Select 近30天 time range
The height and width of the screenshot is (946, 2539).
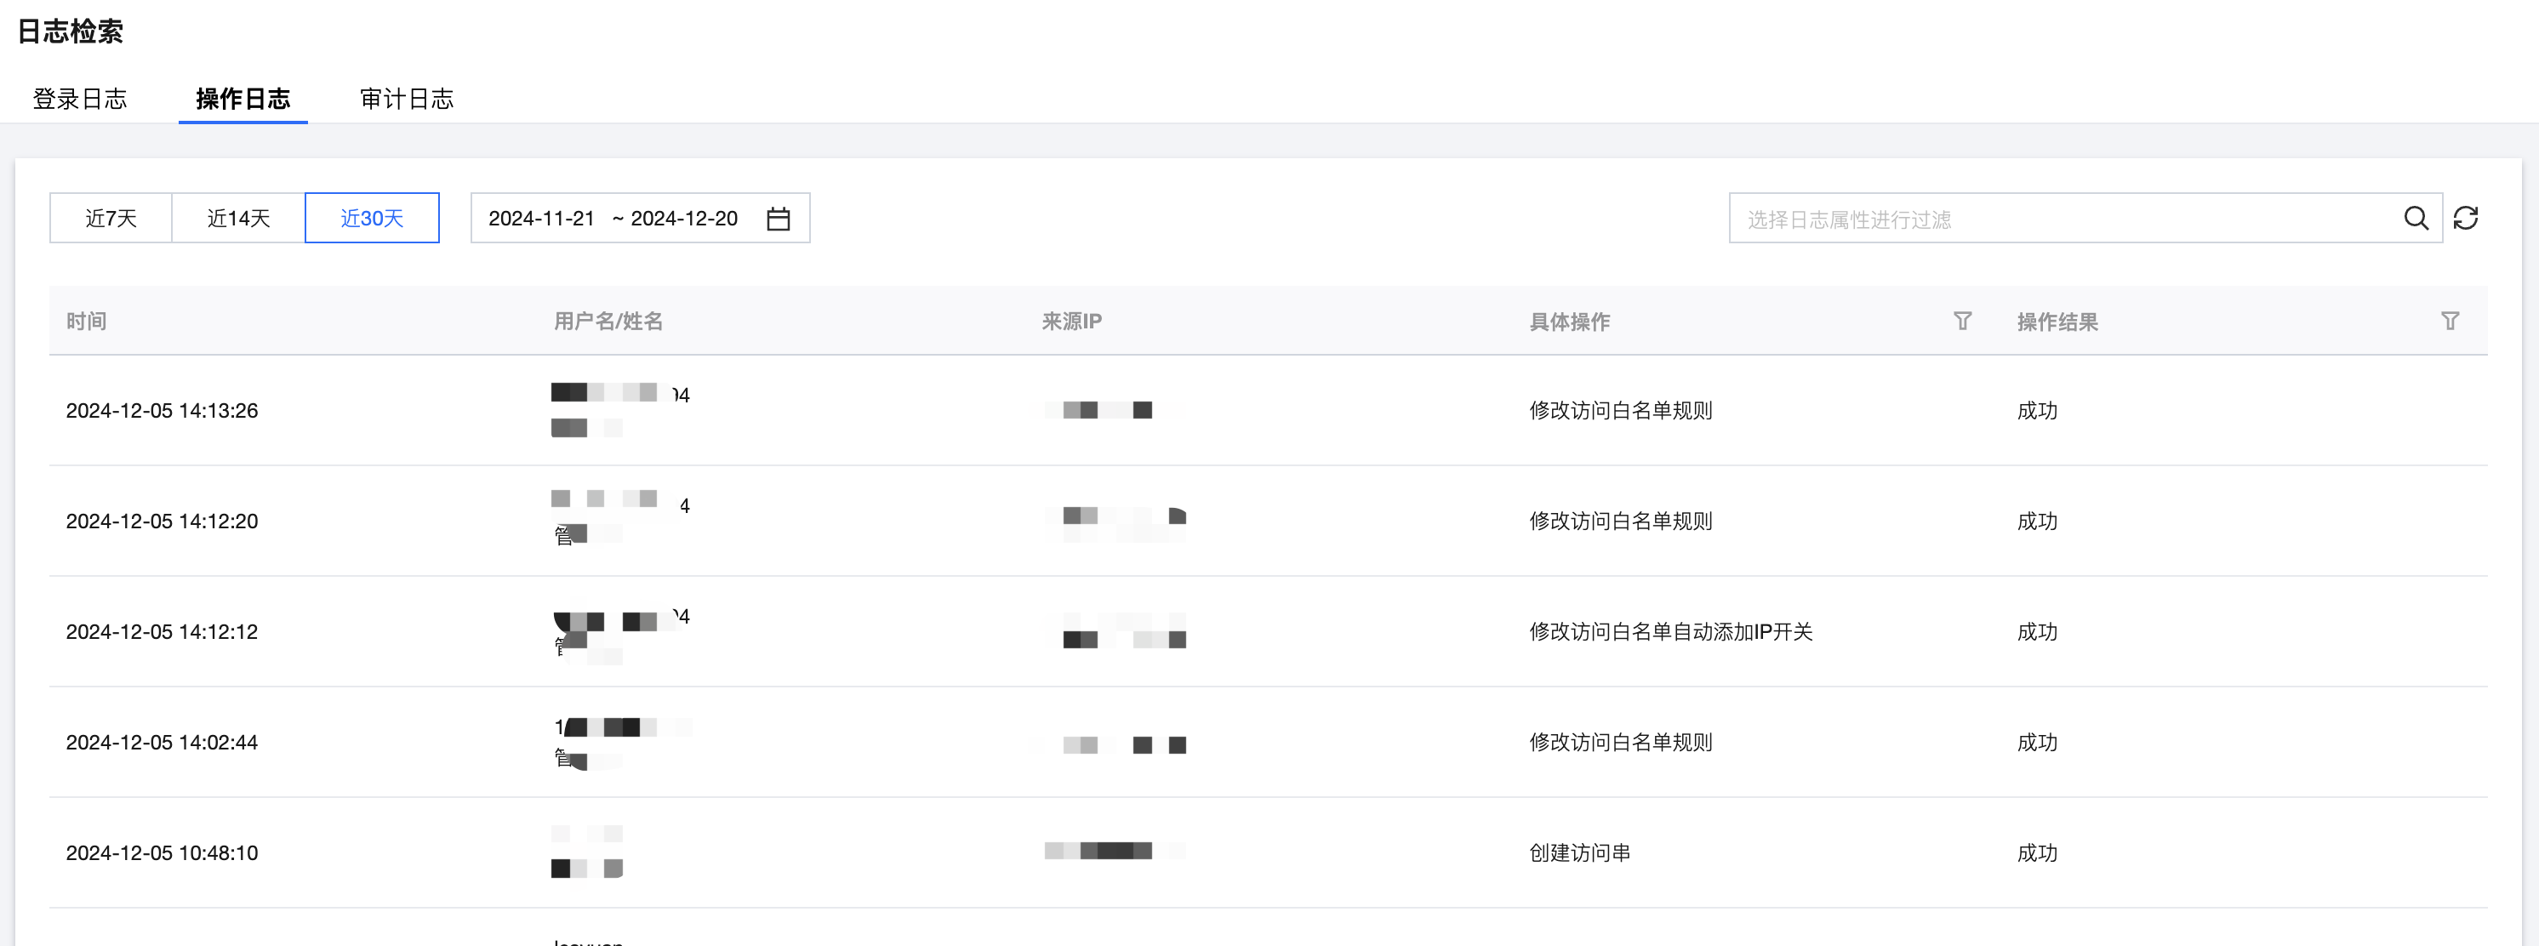pyautogui.click(x=372, y=218)
